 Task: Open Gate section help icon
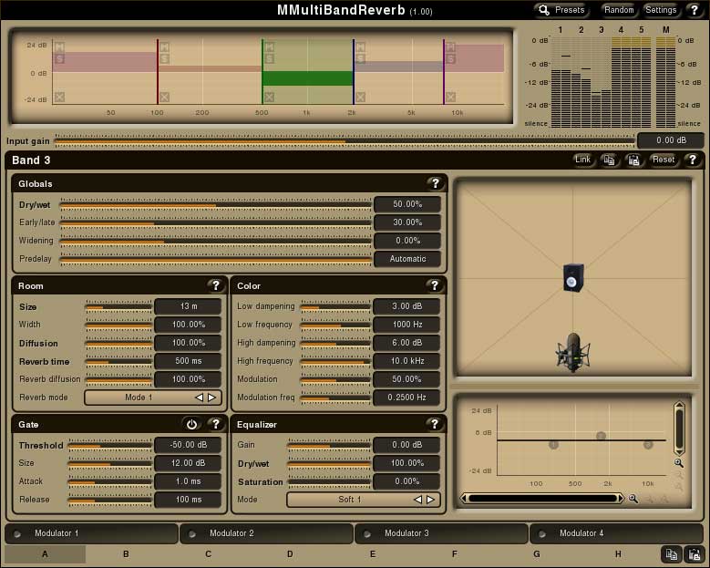pos(215,424)
